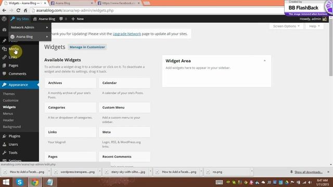Screen dimensions: 333x187
Task: Select the Custom Menu widget
Action: click(x=124, y=108)
